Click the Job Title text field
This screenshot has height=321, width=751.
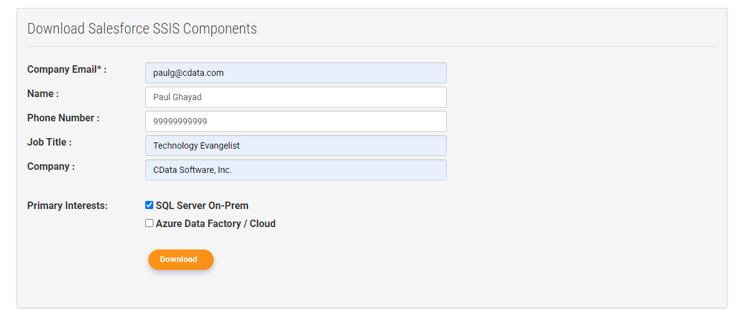click(295, 146)
